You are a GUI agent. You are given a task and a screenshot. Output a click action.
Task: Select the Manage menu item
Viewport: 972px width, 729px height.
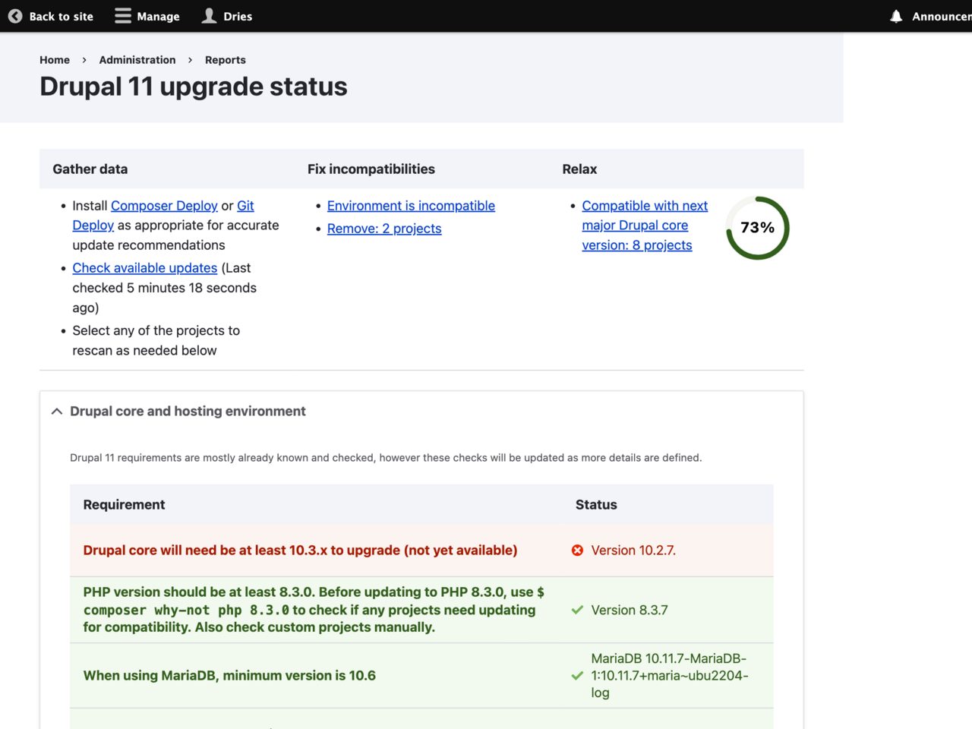tap(158, 15)
